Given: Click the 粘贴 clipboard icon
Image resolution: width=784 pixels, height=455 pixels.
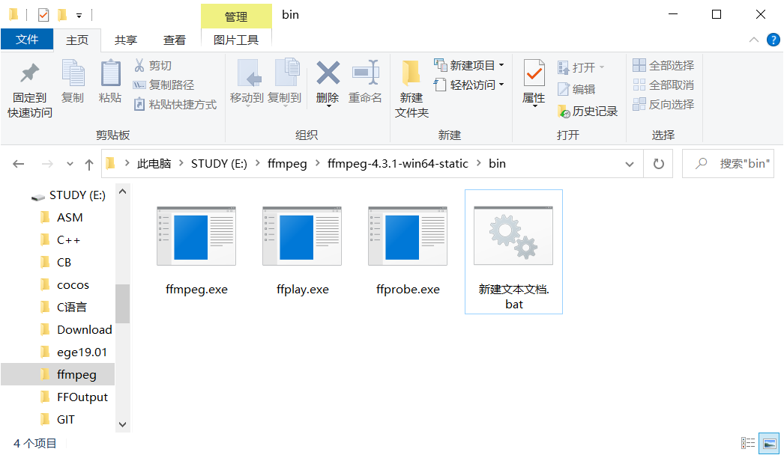Looking at the screenshot, I should 110,73.
